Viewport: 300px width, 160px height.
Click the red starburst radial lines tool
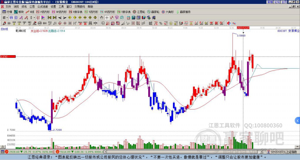click(65, 23)
